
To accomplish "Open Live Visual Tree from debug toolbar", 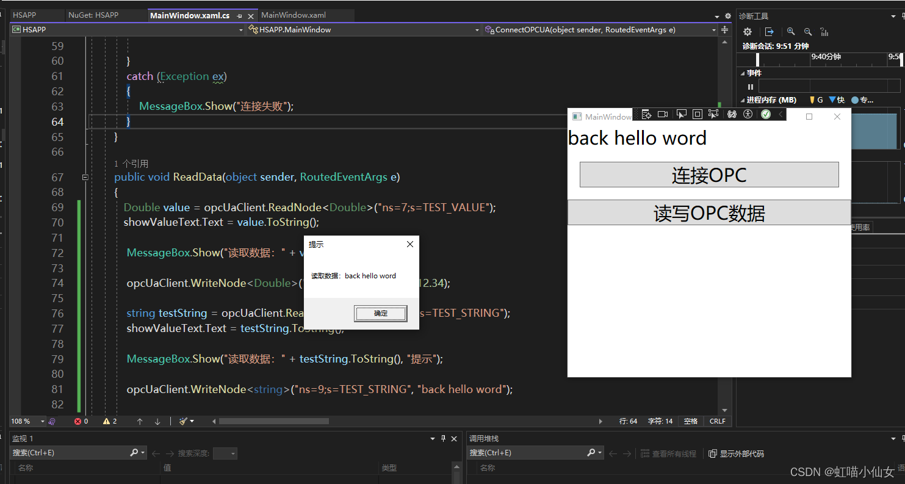I will (x=646, y=114).
